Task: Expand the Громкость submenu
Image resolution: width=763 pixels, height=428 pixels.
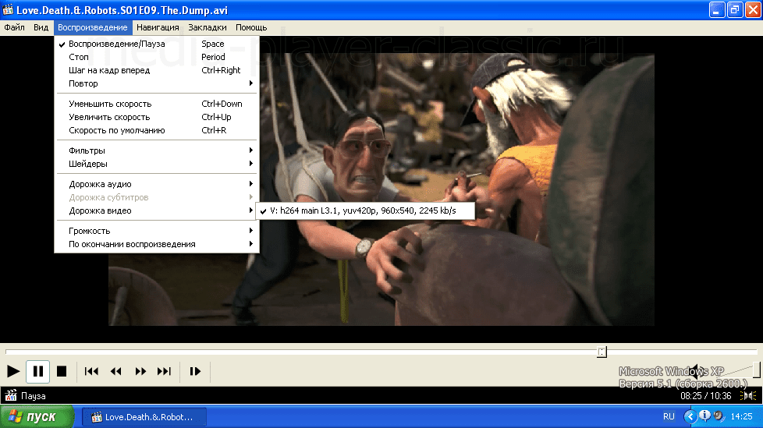Action: pyautogui.click(x=157, y=231)
